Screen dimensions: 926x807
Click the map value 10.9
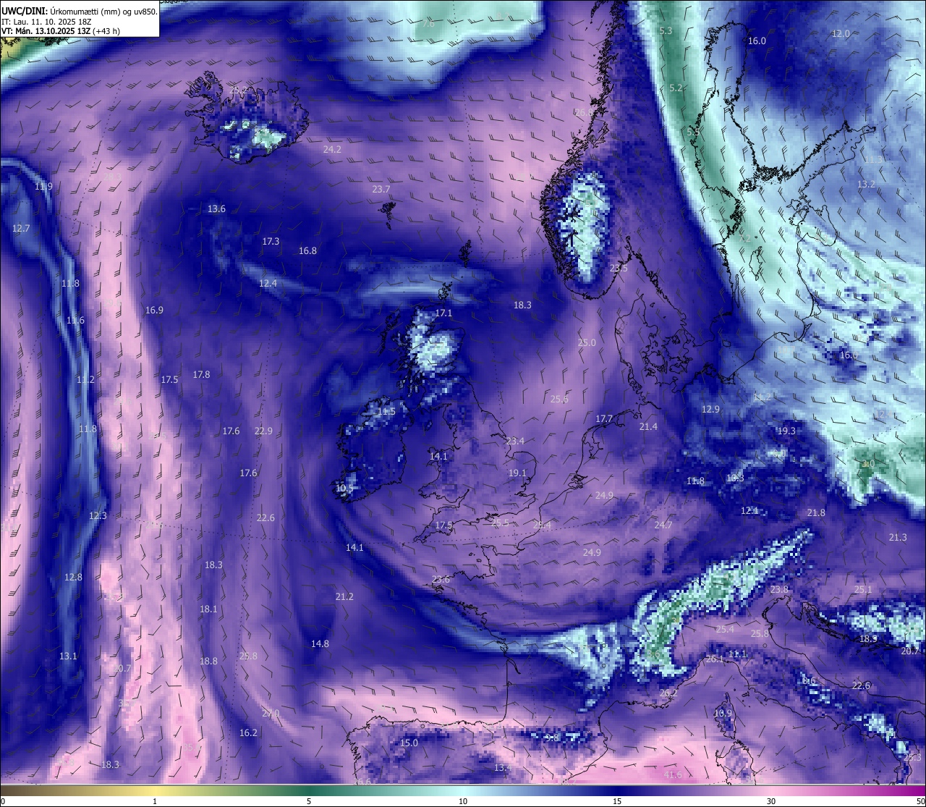pos(723,713)
